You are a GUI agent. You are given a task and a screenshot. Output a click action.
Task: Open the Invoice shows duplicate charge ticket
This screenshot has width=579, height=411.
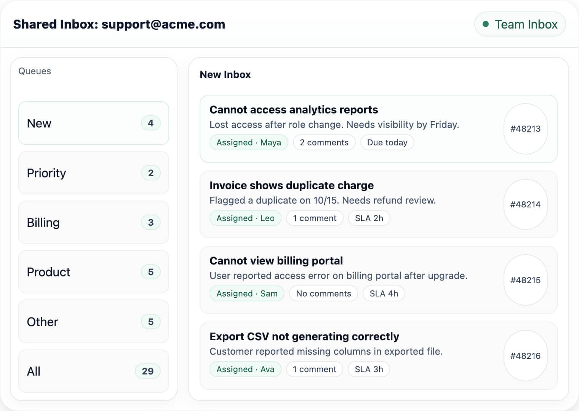292,185
